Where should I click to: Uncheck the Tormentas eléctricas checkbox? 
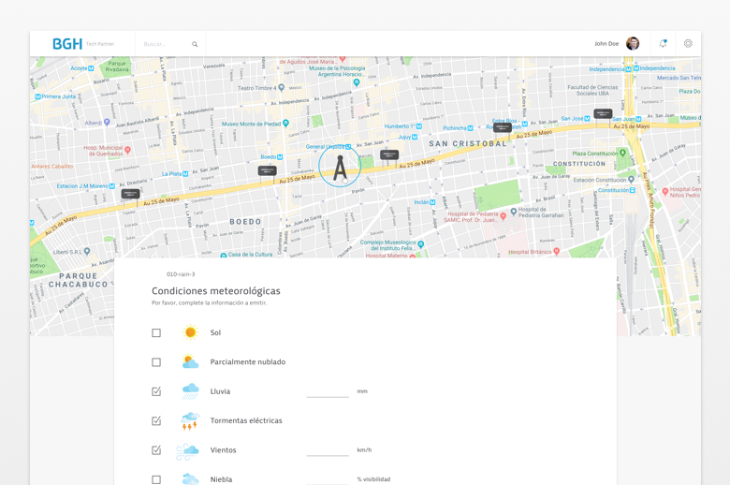(x=156, y=420)
